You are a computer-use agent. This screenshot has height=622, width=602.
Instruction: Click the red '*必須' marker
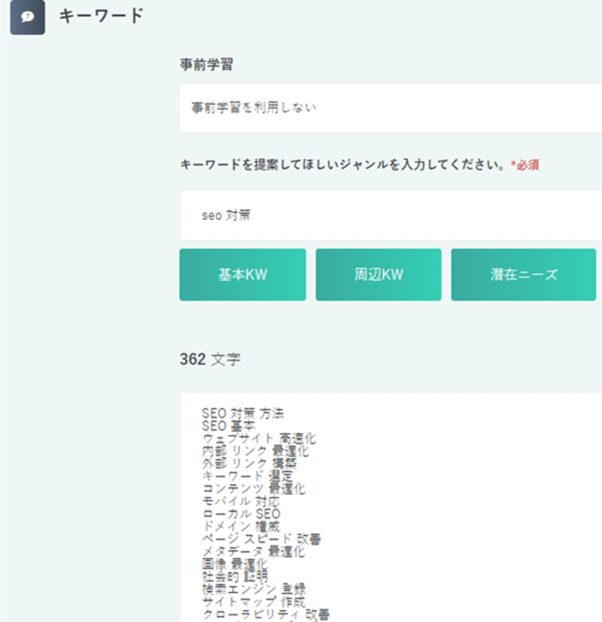click(525, 165)
